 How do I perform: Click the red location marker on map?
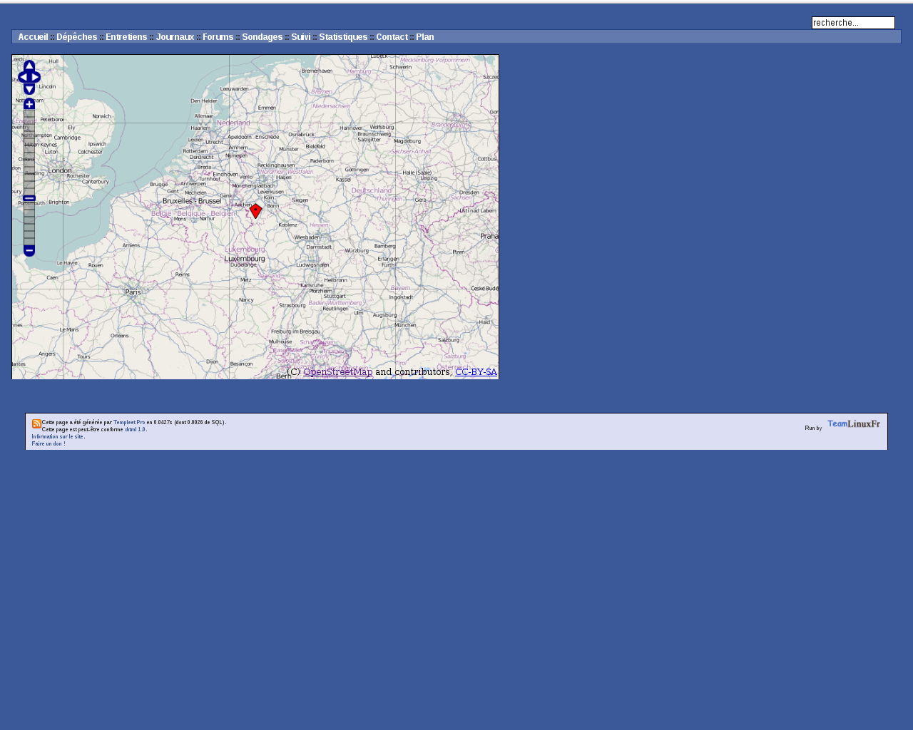tap(255, 210)
